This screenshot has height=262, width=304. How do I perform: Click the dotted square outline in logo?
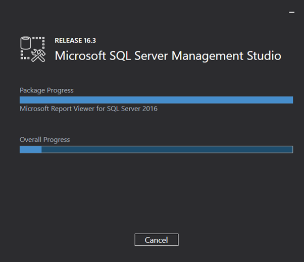[x=32, y=48]
